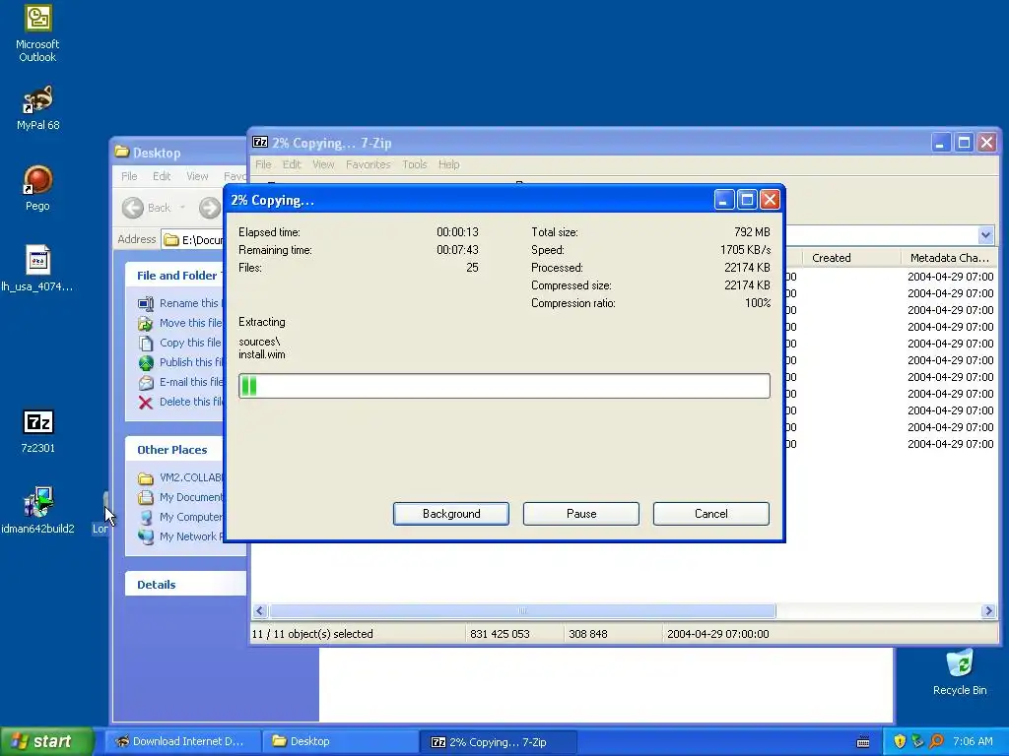Sort by Metadata Cha... column header
Image resolution: width=1009 pixels, height=756 pixels.
tap(949, 258)
